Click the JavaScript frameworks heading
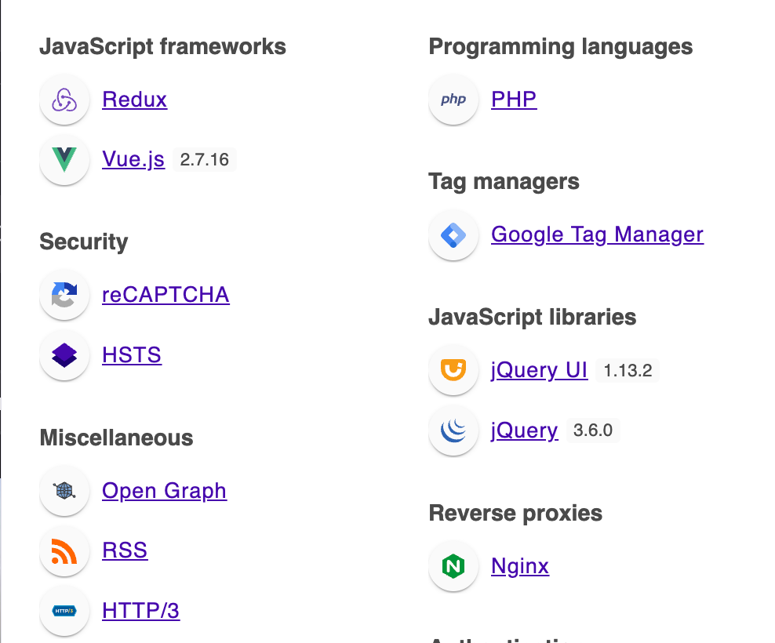Image resolution: width=775 pixels, height=643 pixels. [x=162, y=47]
